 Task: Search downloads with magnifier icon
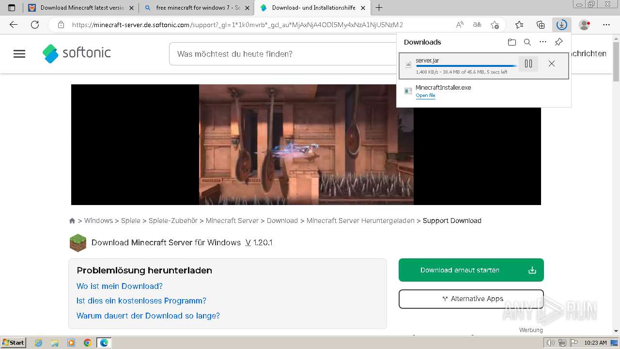tap(527, 42)
